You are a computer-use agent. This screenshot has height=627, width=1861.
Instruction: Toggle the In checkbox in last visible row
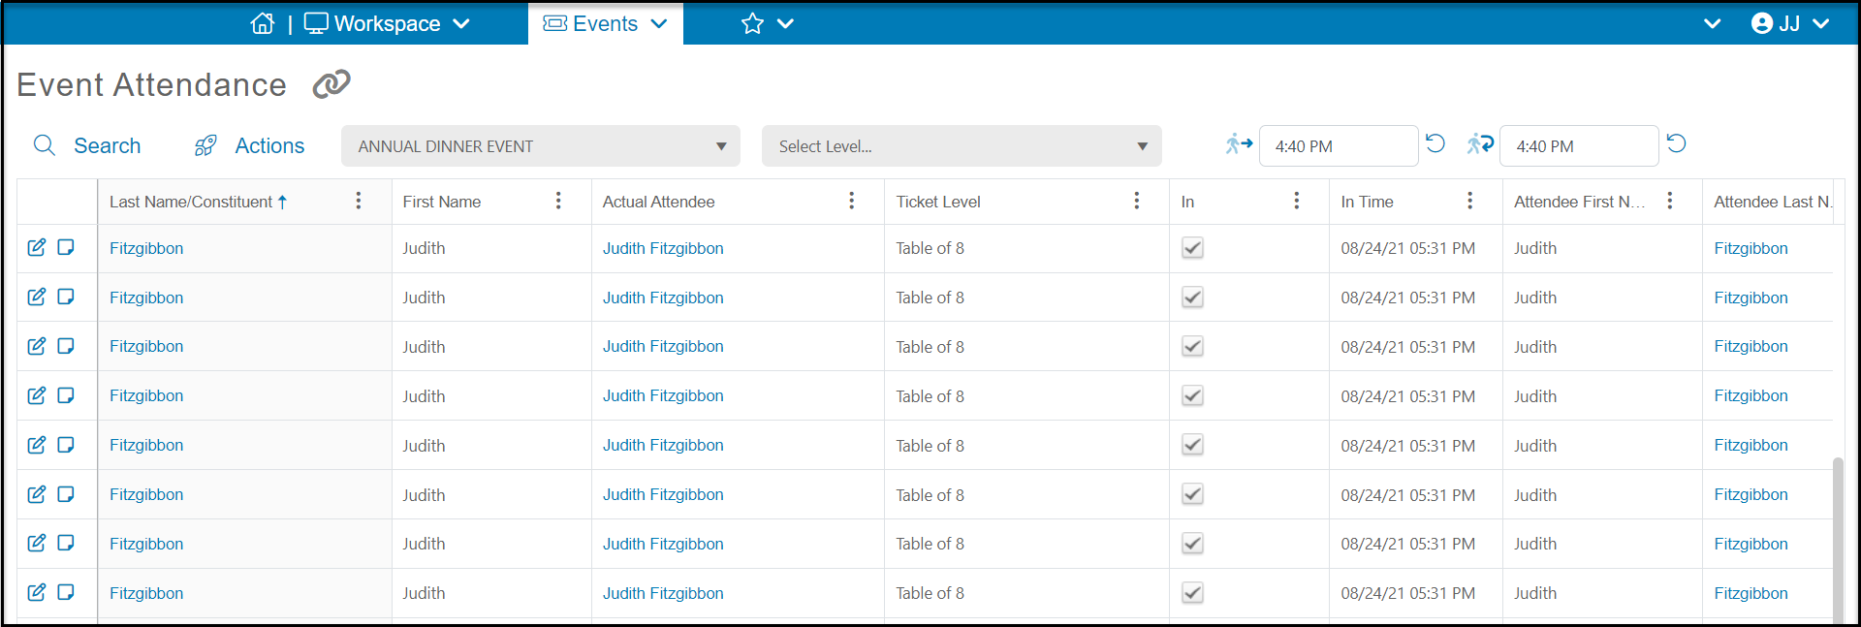(1192, 593)
